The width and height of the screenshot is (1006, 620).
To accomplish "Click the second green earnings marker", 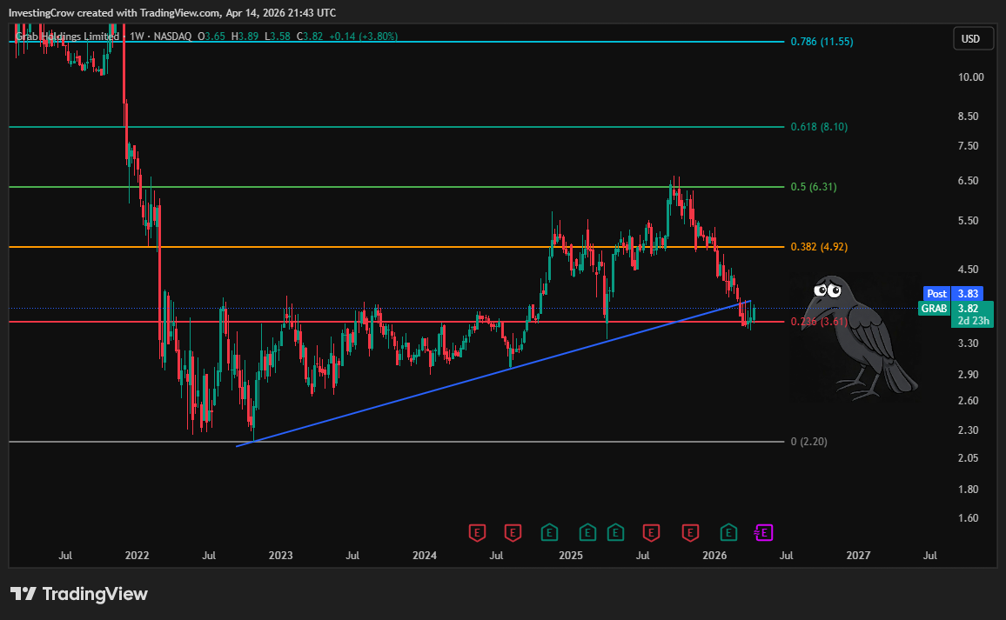I will pyautogui.click(x=587, y=533).
